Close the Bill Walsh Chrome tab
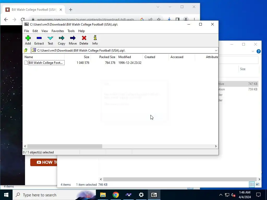Image resolution: width=267 pixels, height=200 pixels. click(60, 10)
